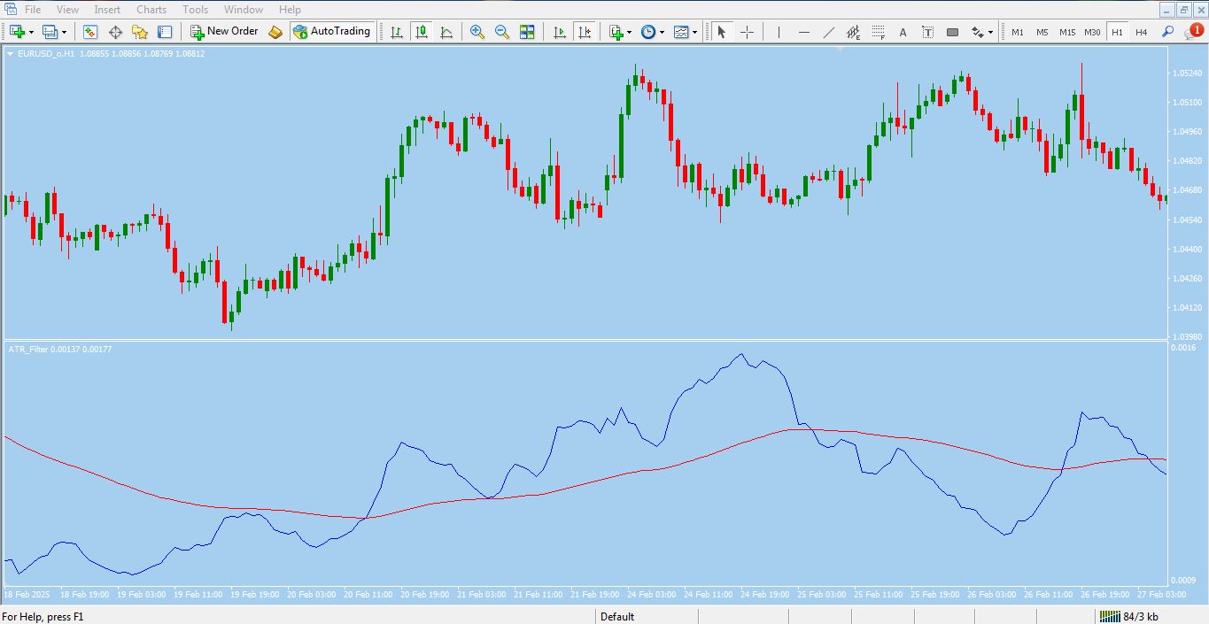Draw a trendline with the diagonal line tool
This screenshot has height=624, width=1209.
(x=829, y=32)
